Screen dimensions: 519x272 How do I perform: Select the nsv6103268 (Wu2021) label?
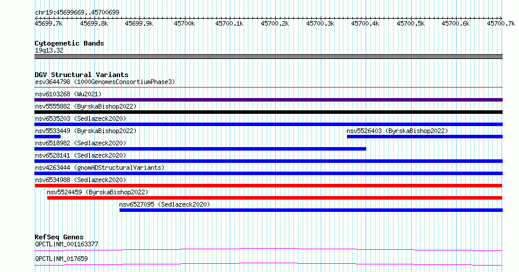pyautogui.click(x=68, y=94)
